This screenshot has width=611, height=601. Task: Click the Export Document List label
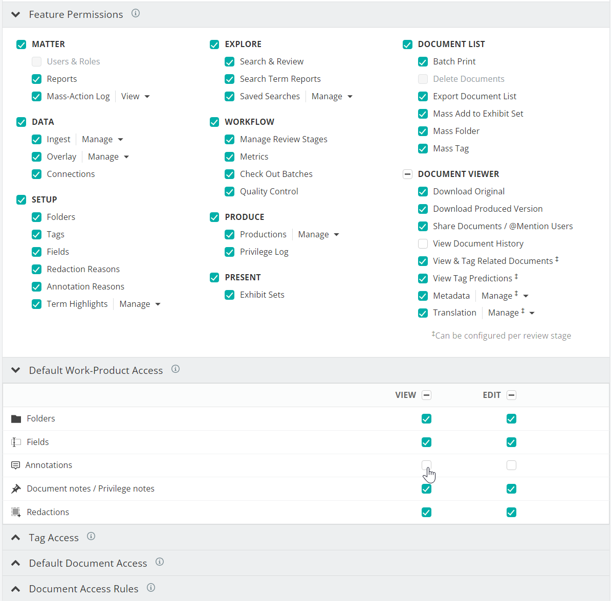point(474,96)
